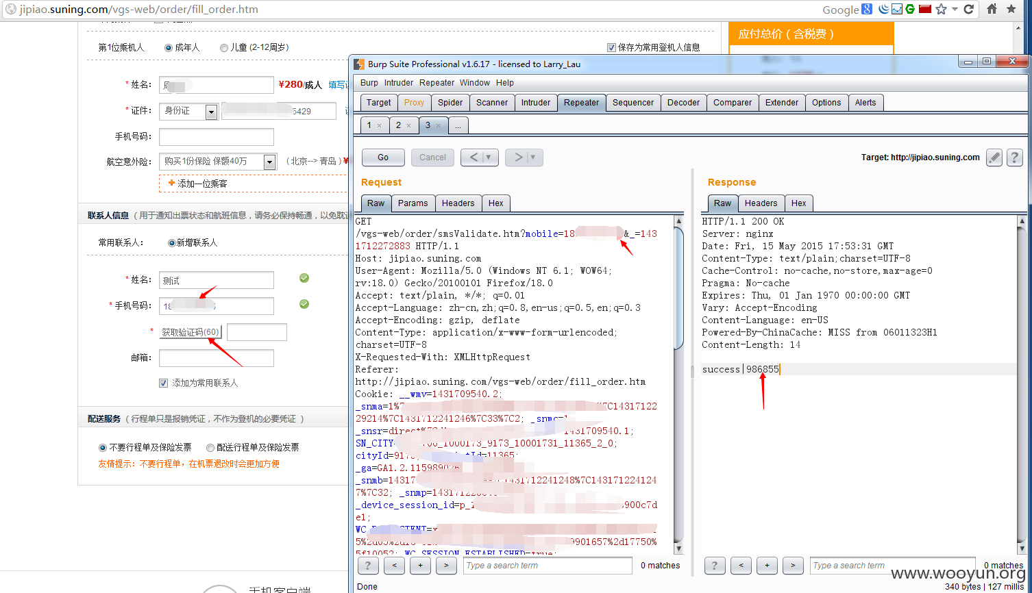Open the Burp menu
This screenshot has width=1032, height=593.
[369, 83]
